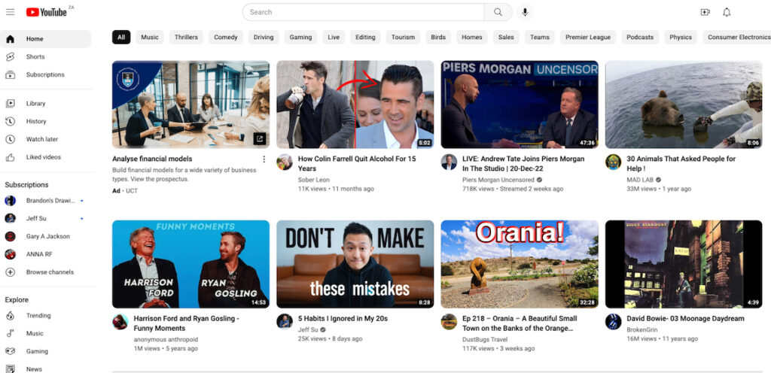
Task: Select the Live filter chip
Action: coord(334,38)
